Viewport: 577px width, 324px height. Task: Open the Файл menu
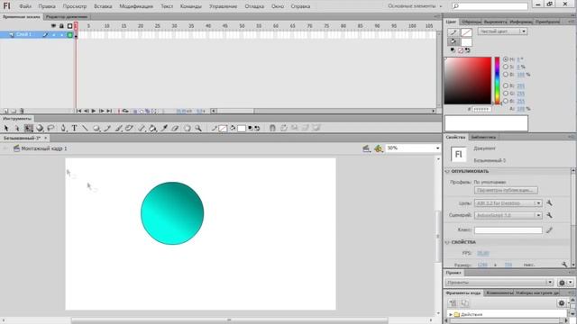[25, 6]
